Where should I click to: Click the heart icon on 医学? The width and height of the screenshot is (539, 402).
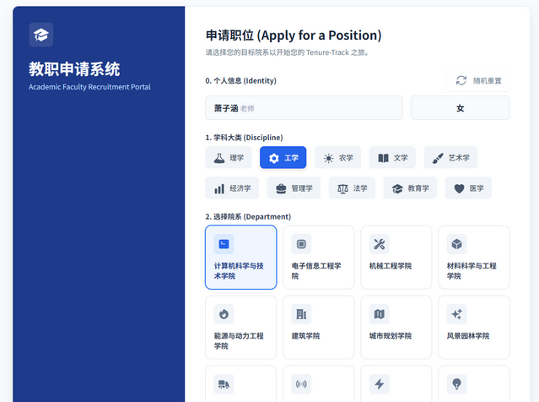coord(459,188)
